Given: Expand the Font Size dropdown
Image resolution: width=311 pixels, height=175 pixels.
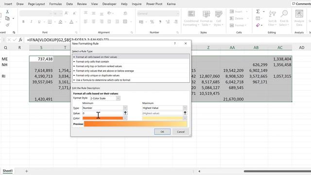Looking at the screenshot, I should pos(61,14).
